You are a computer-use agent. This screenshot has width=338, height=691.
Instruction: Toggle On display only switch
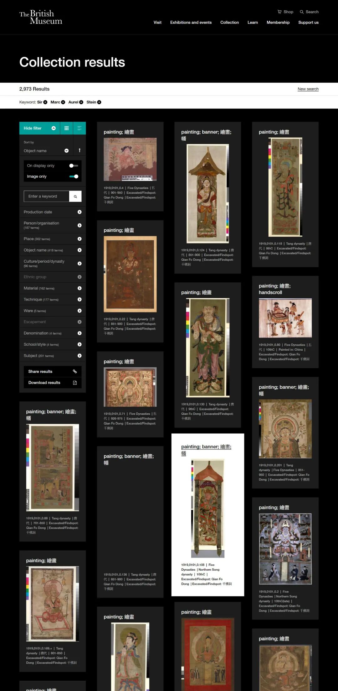[x=74, y=166]
